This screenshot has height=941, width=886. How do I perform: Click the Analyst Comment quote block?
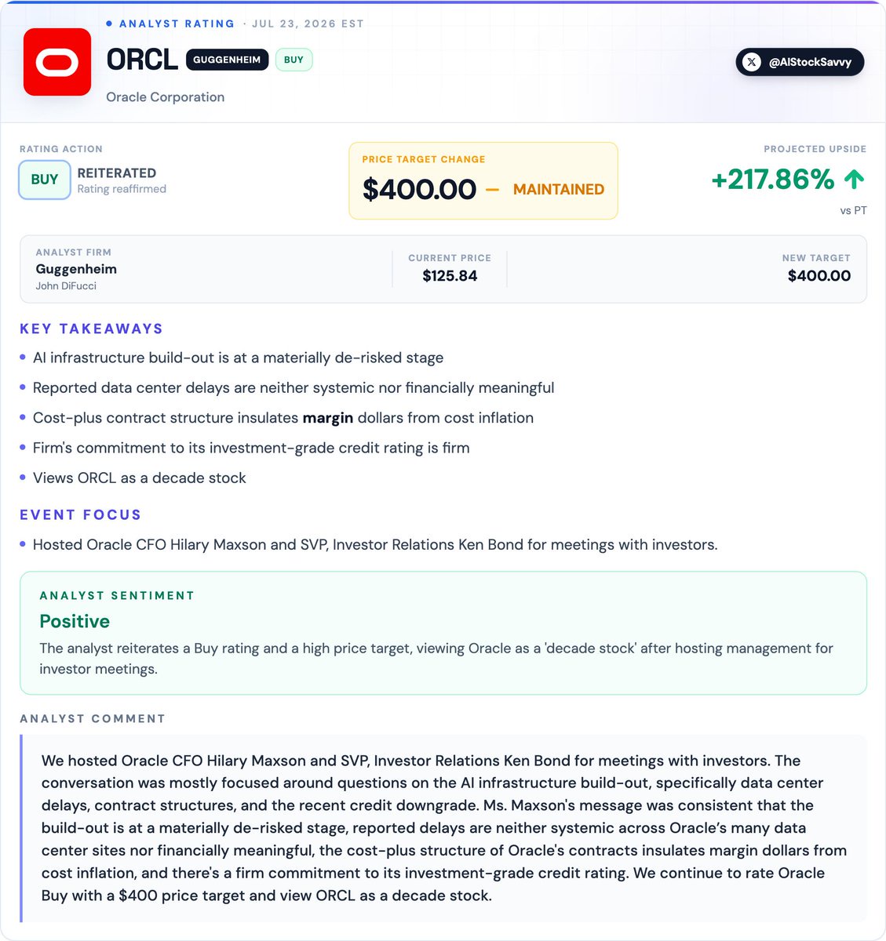click(x=443, y=828)
